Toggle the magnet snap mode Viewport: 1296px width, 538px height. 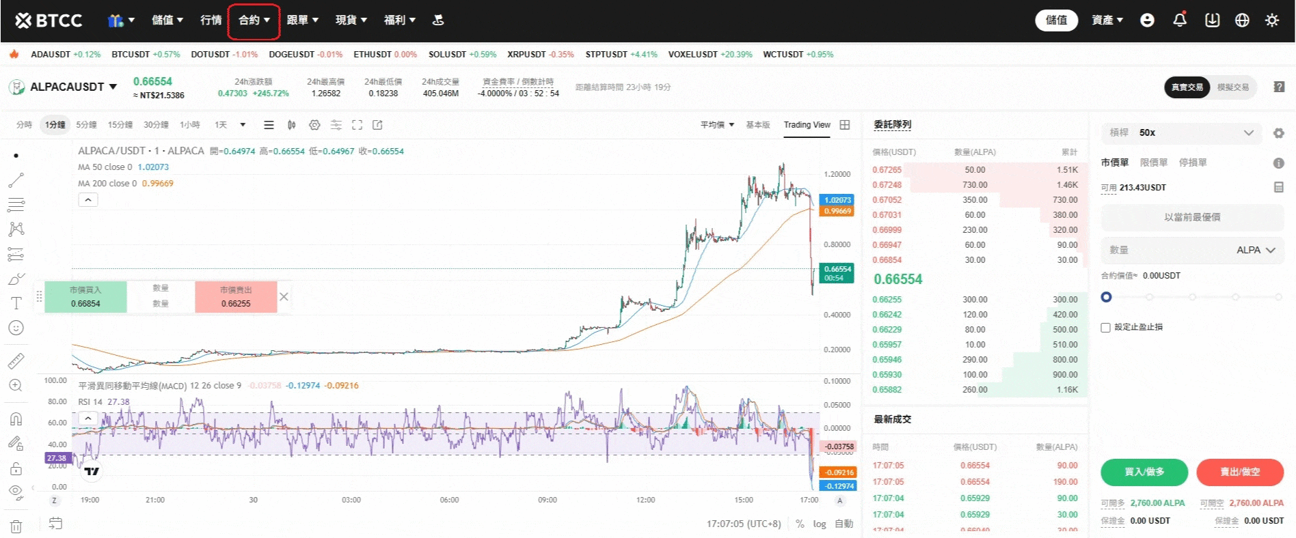coord(16,419)
